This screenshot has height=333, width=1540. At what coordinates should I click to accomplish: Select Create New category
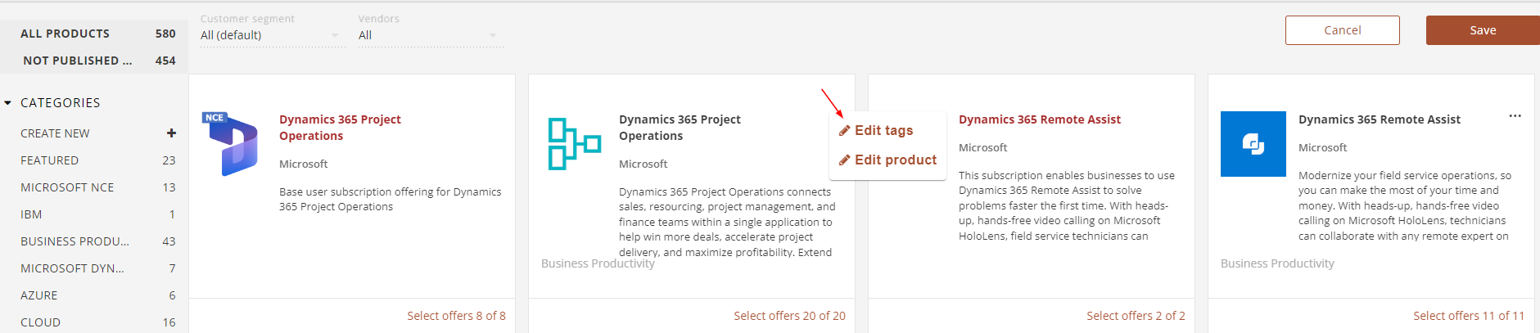point(55,133)
